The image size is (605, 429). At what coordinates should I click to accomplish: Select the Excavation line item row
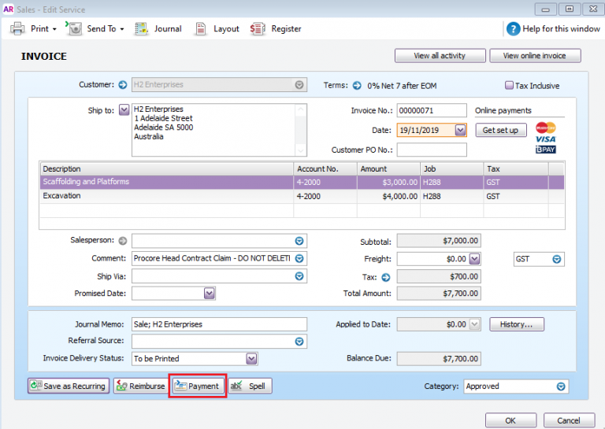(302, 196)
